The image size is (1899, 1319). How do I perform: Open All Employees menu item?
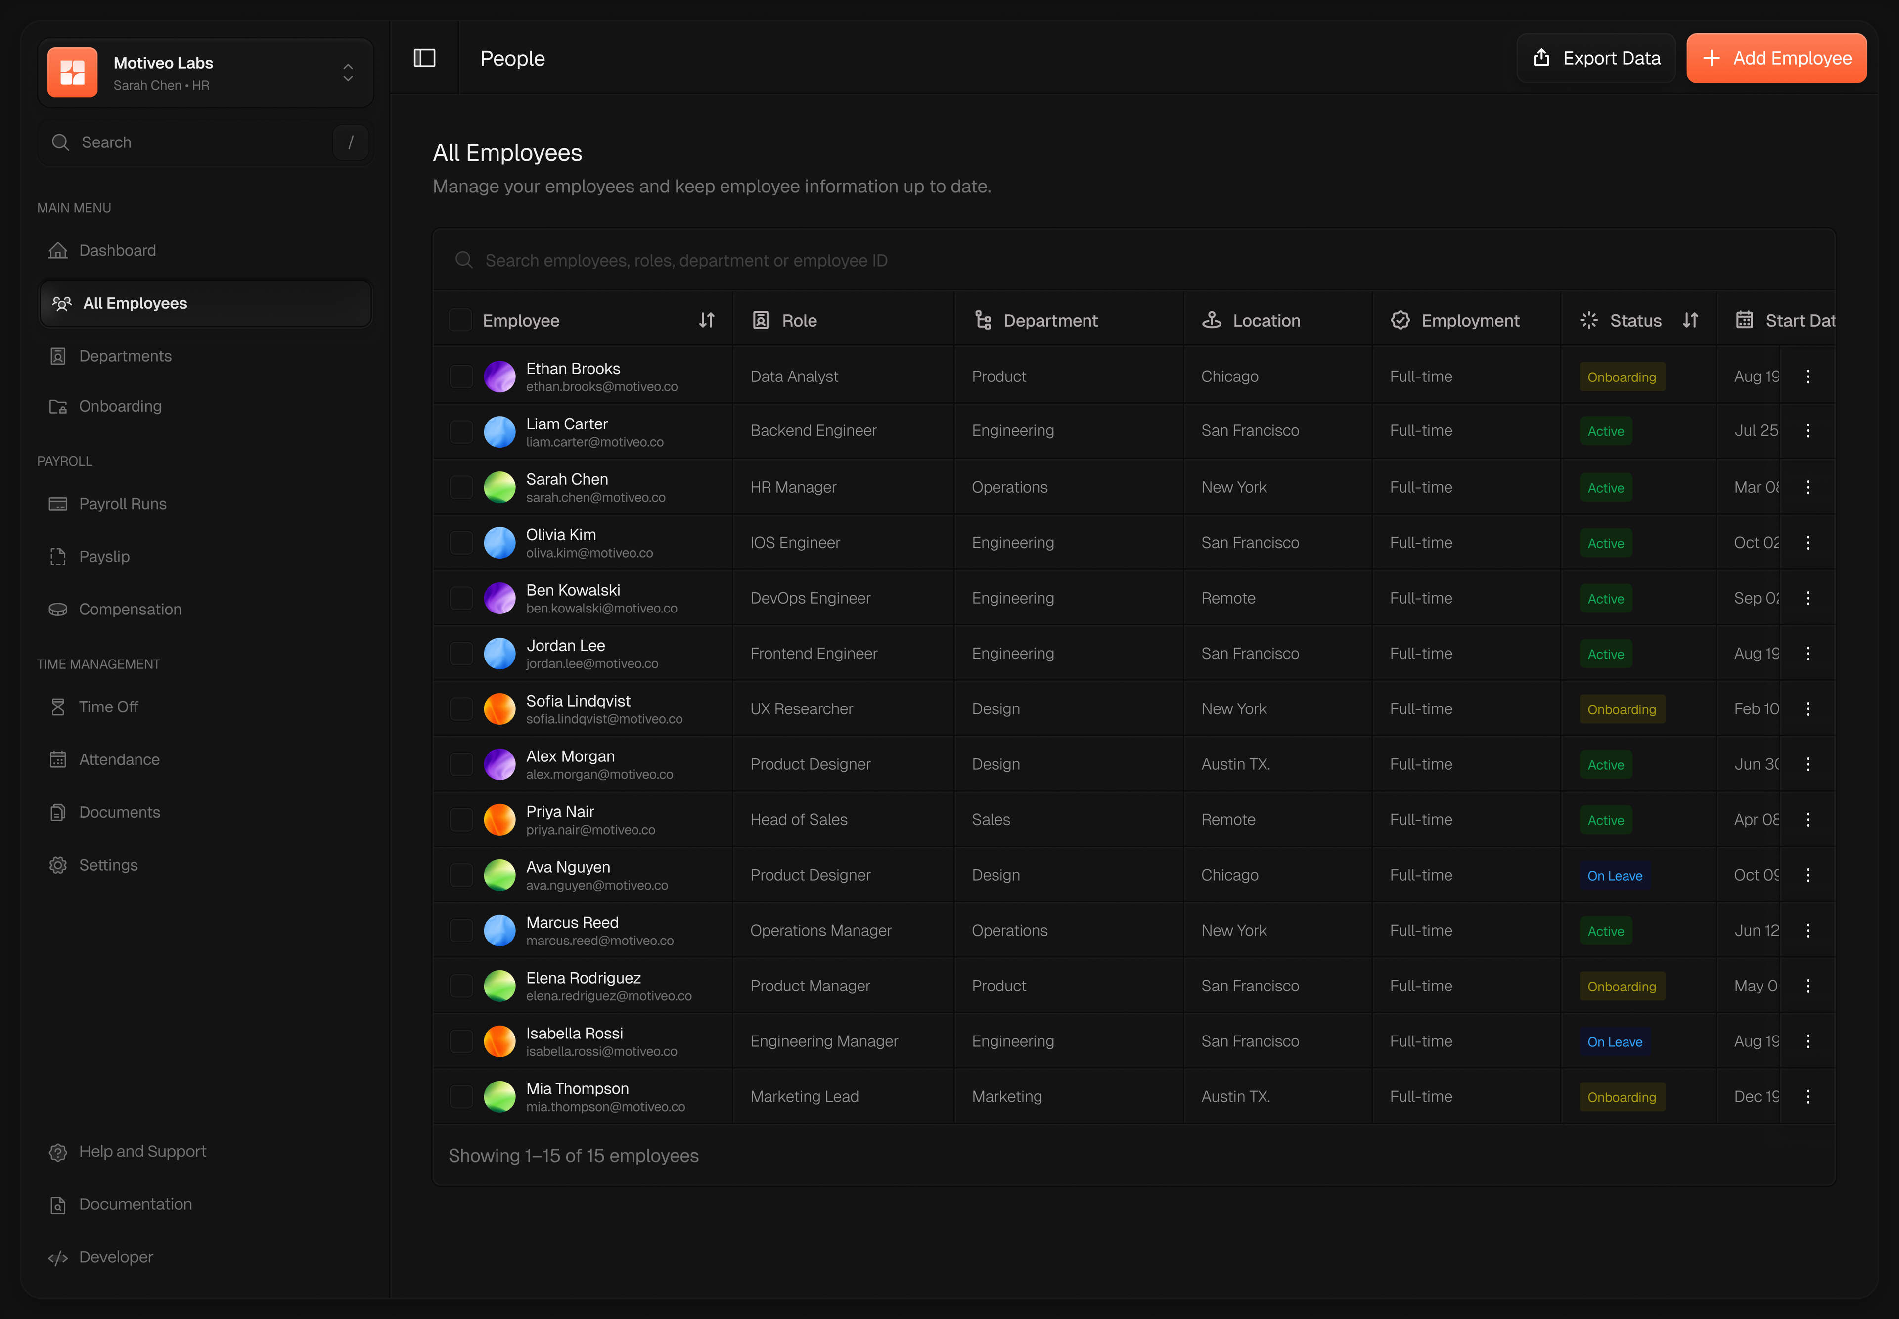pos(205,303)
